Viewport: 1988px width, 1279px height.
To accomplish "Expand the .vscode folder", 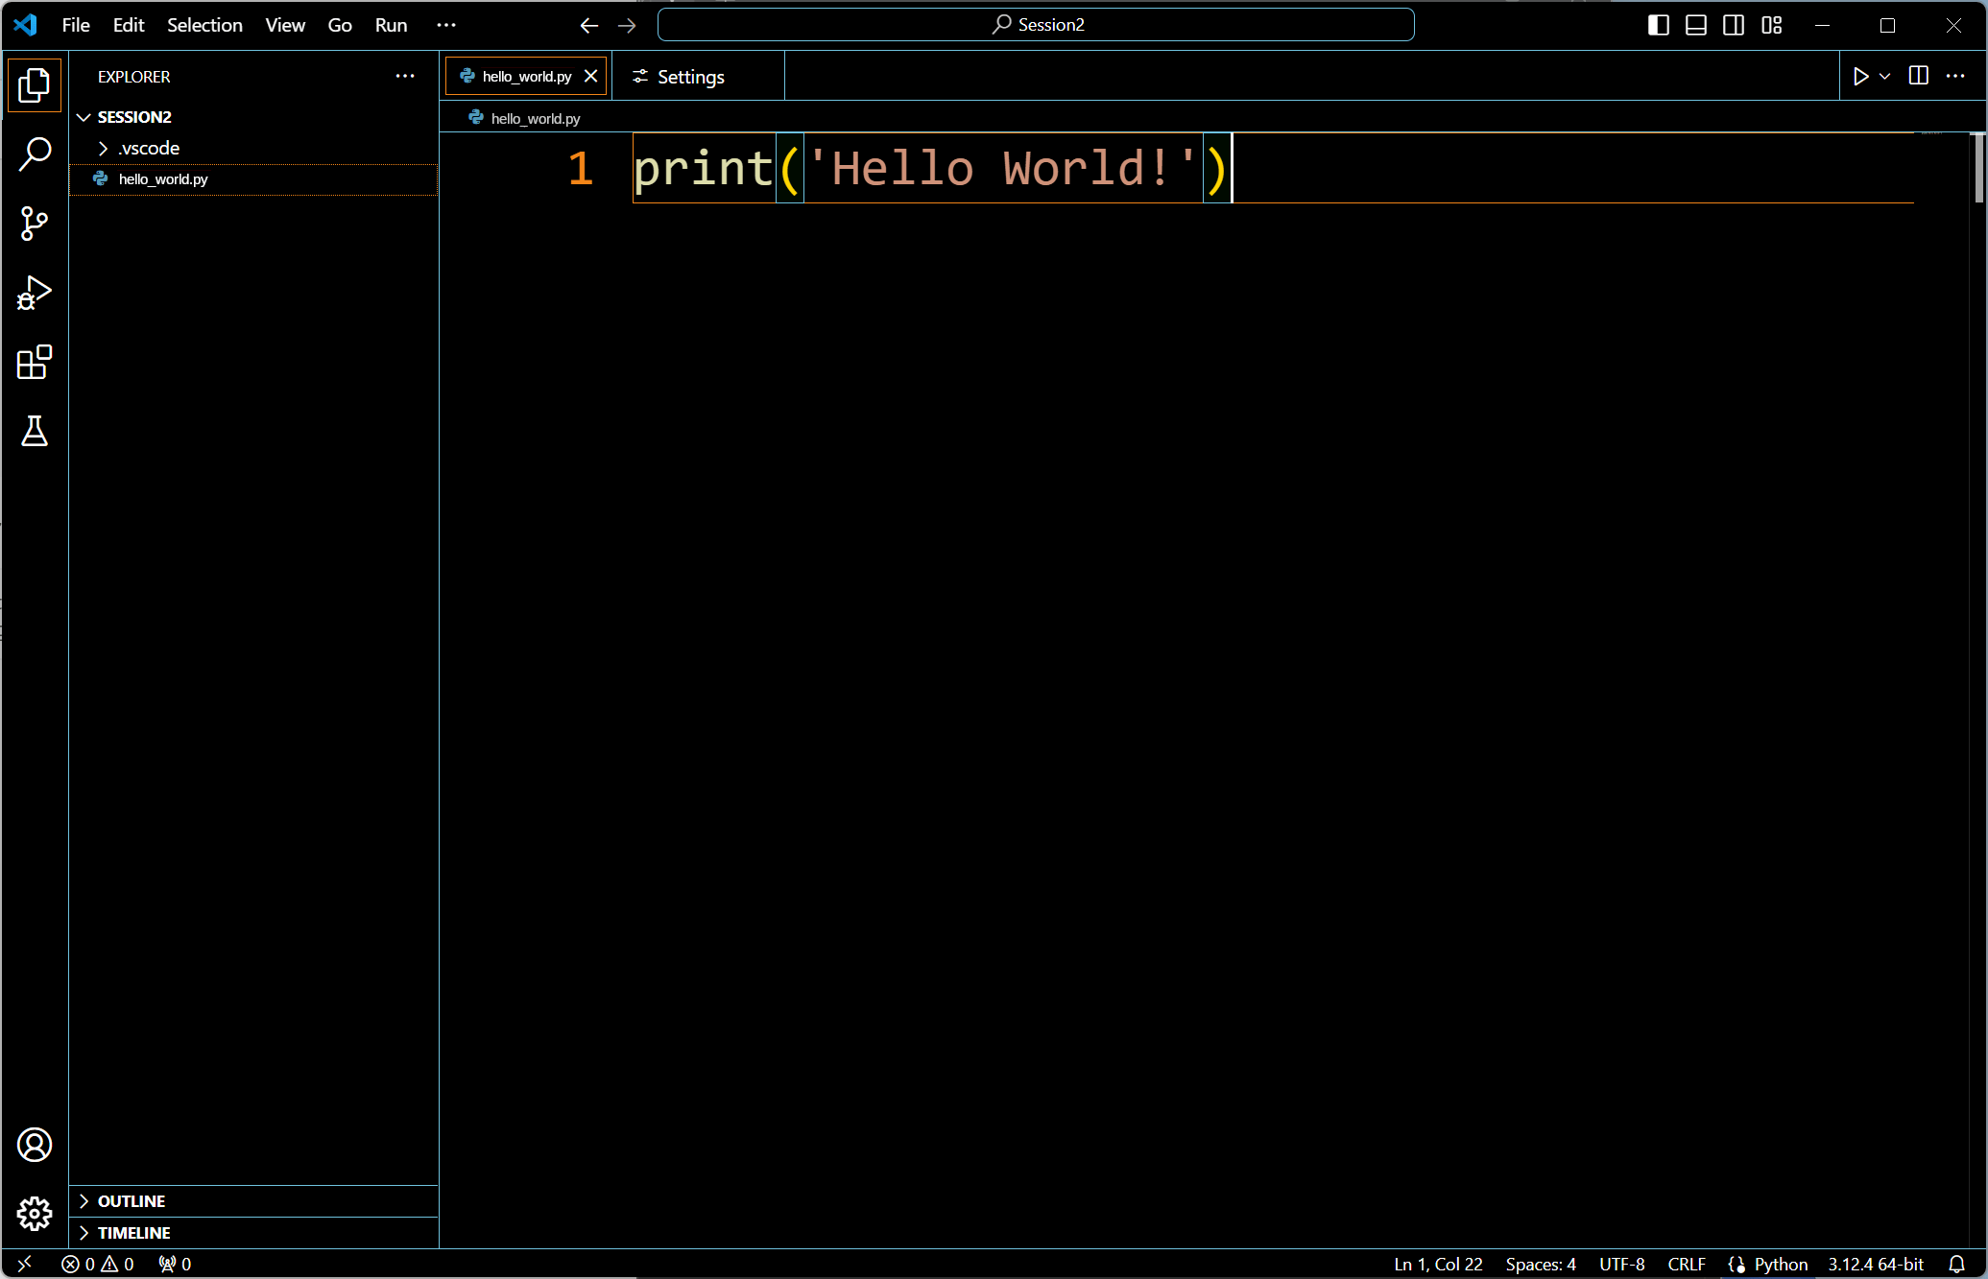I will 149,148.
